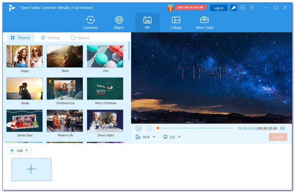Image resolution: width=295 pixels, height=193 pixels.
Task: Click the preview playback progress slider
Action: (195, 128)
